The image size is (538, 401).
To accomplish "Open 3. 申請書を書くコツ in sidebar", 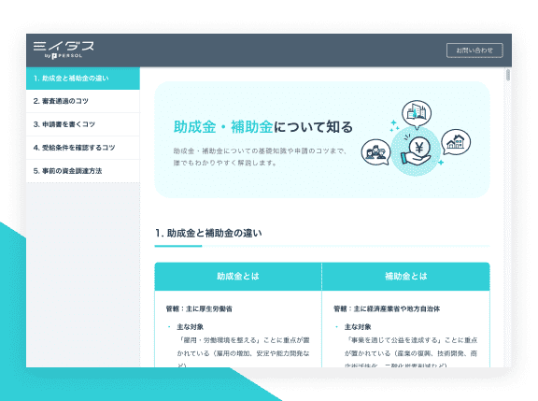I will 83,124.
